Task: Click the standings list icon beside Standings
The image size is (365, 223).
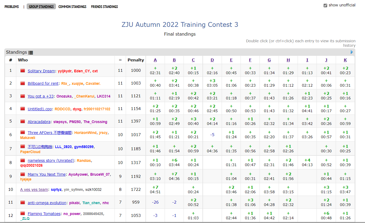Action: pos(31,53)
